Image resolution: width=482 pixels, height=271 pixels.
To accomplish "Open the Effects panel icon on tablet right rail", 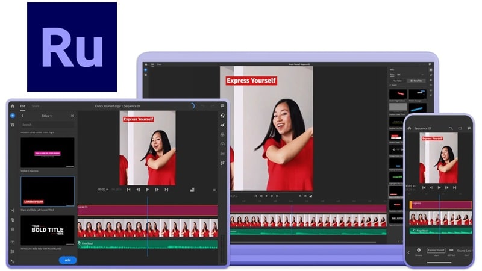I will click(x=222, y=125).
